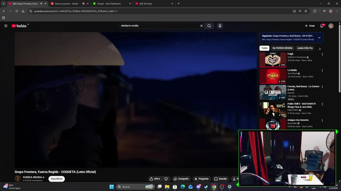Open File Explorer from taskbar
The width and height of the screenshot is (341, 191).
pos(167,187)
